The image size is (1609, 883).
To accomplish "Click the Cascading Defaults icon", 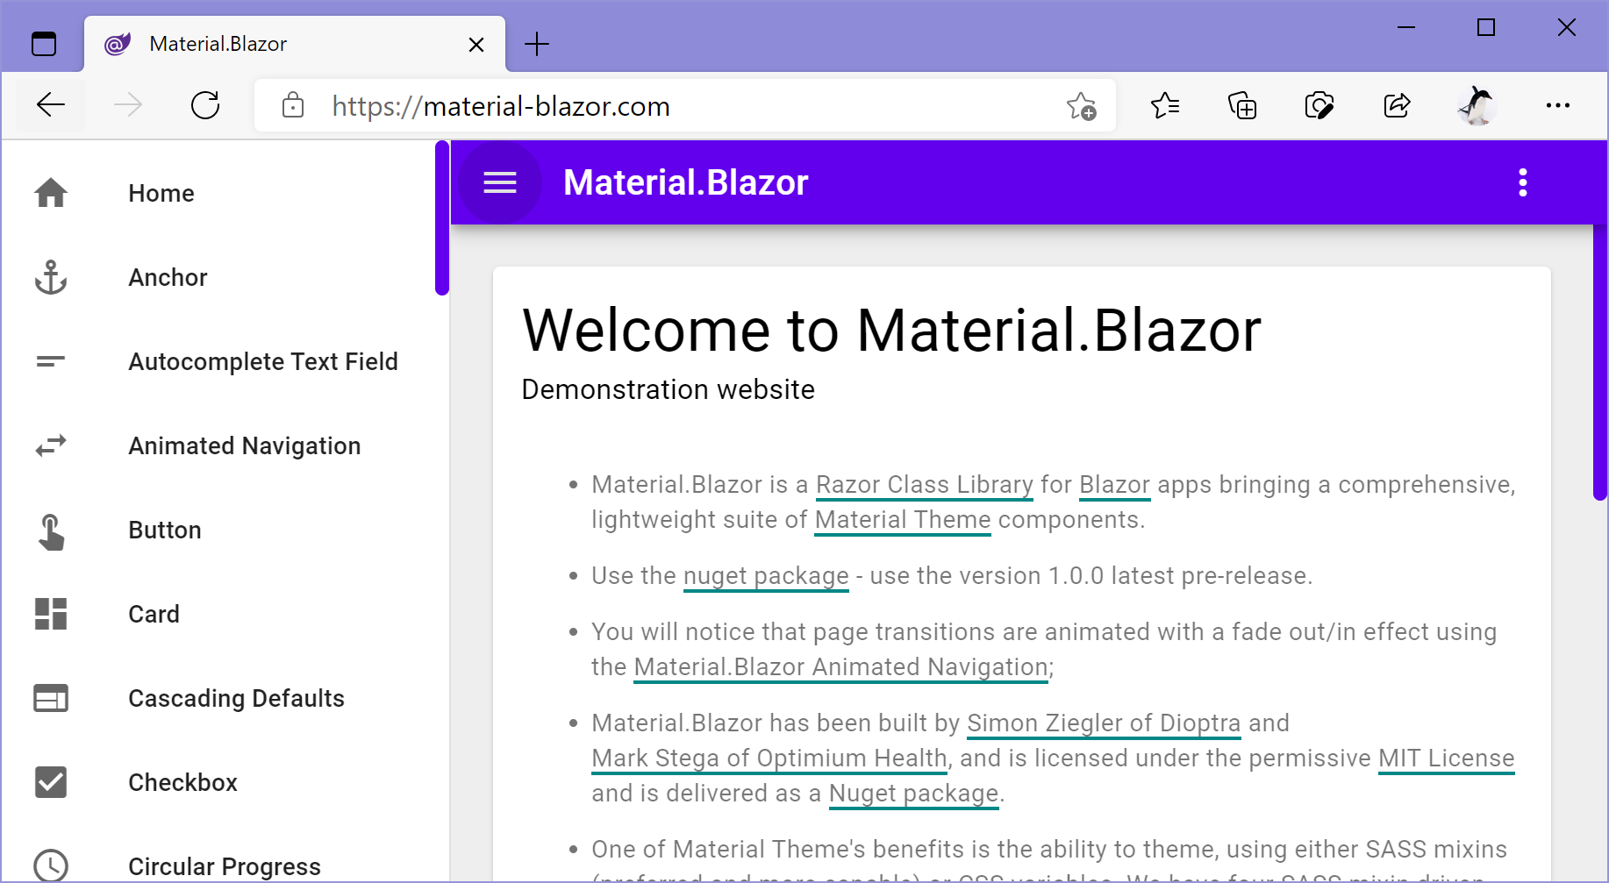I will (x=50, y=698).
